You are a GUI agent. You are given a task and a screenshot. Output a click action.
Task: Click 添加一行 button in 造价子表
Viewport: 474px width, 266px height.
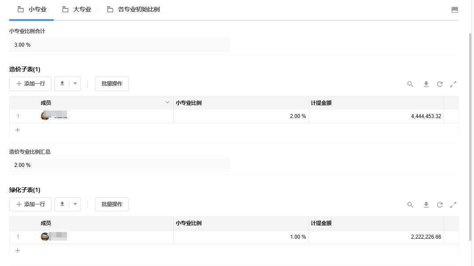click(x=30, y=84)
